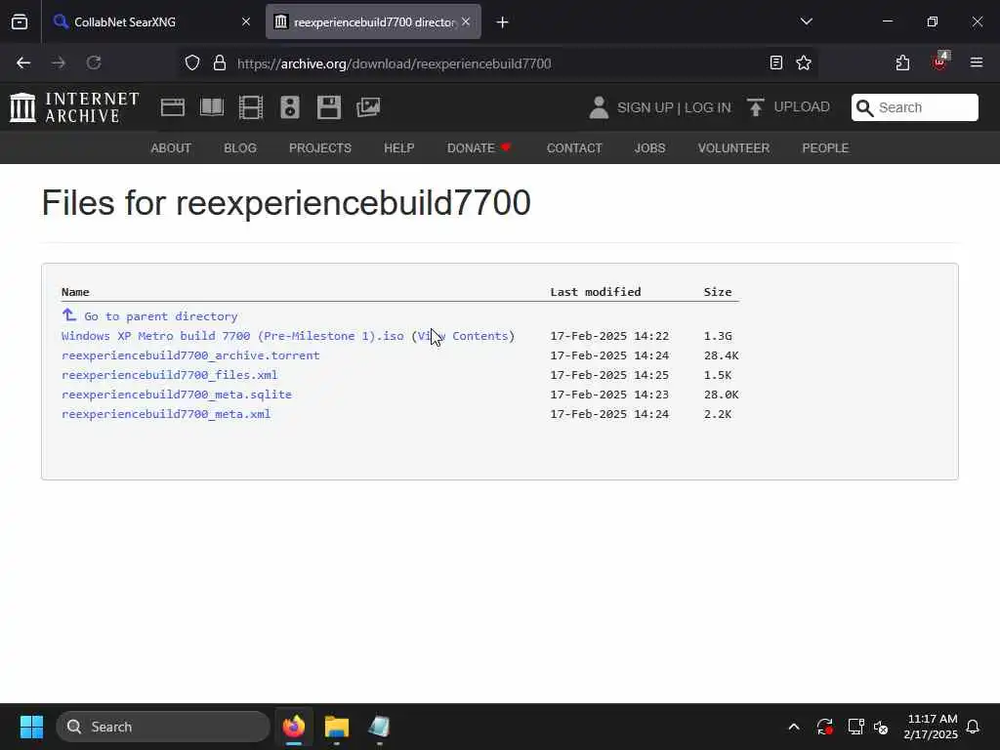Open the ABOUT menu item

click(171, 148)
